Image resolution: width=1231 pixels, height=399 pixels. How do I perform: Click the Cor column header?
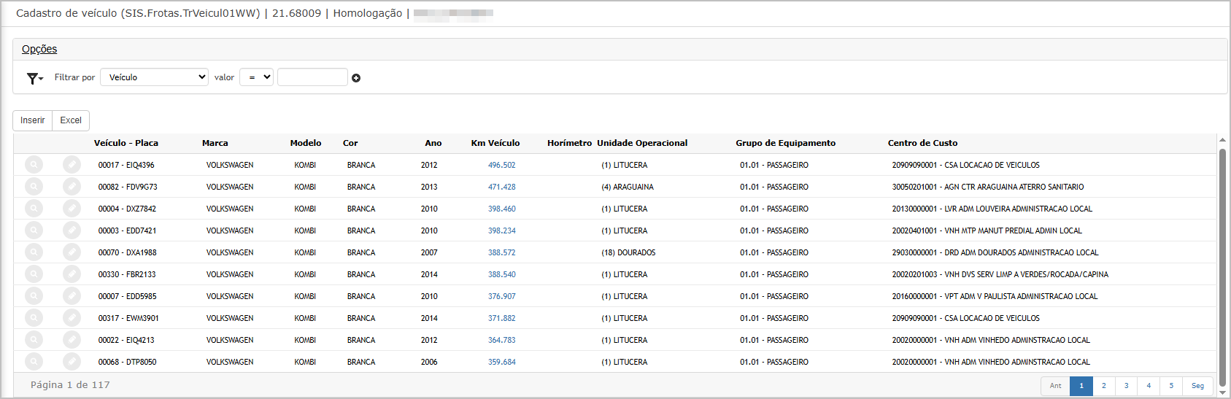click(x=350, y=143)
